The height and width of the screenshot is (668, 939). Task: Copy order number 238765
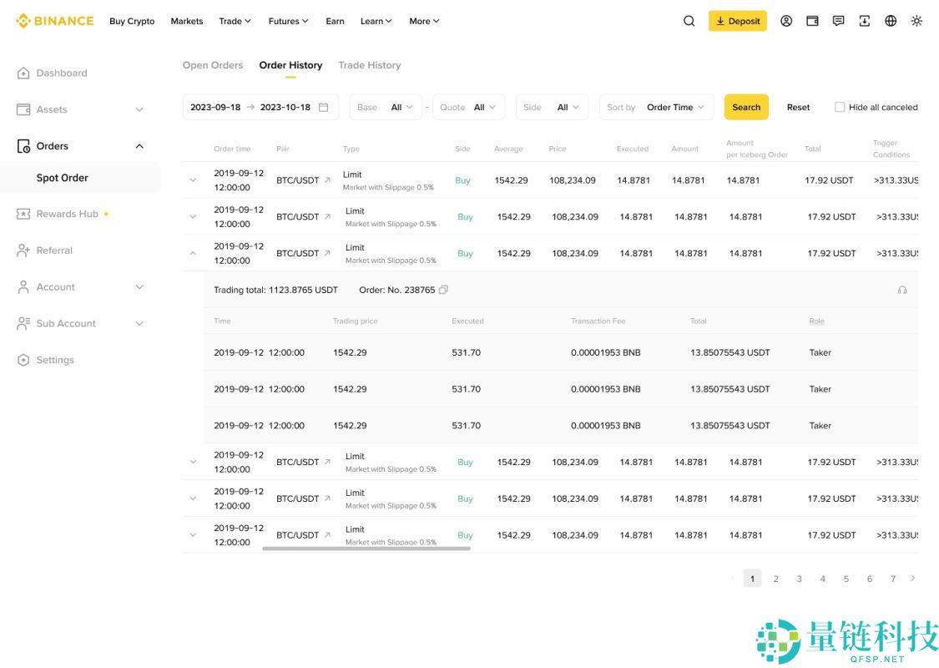click(x=443, y=290)
